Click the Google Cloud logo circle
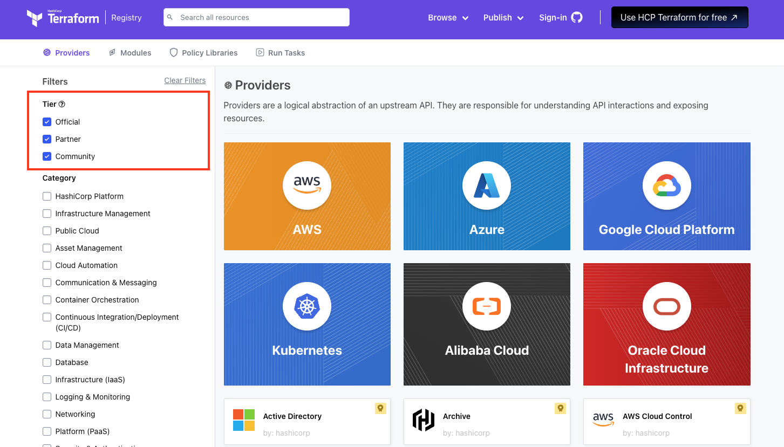 (667, 185)
